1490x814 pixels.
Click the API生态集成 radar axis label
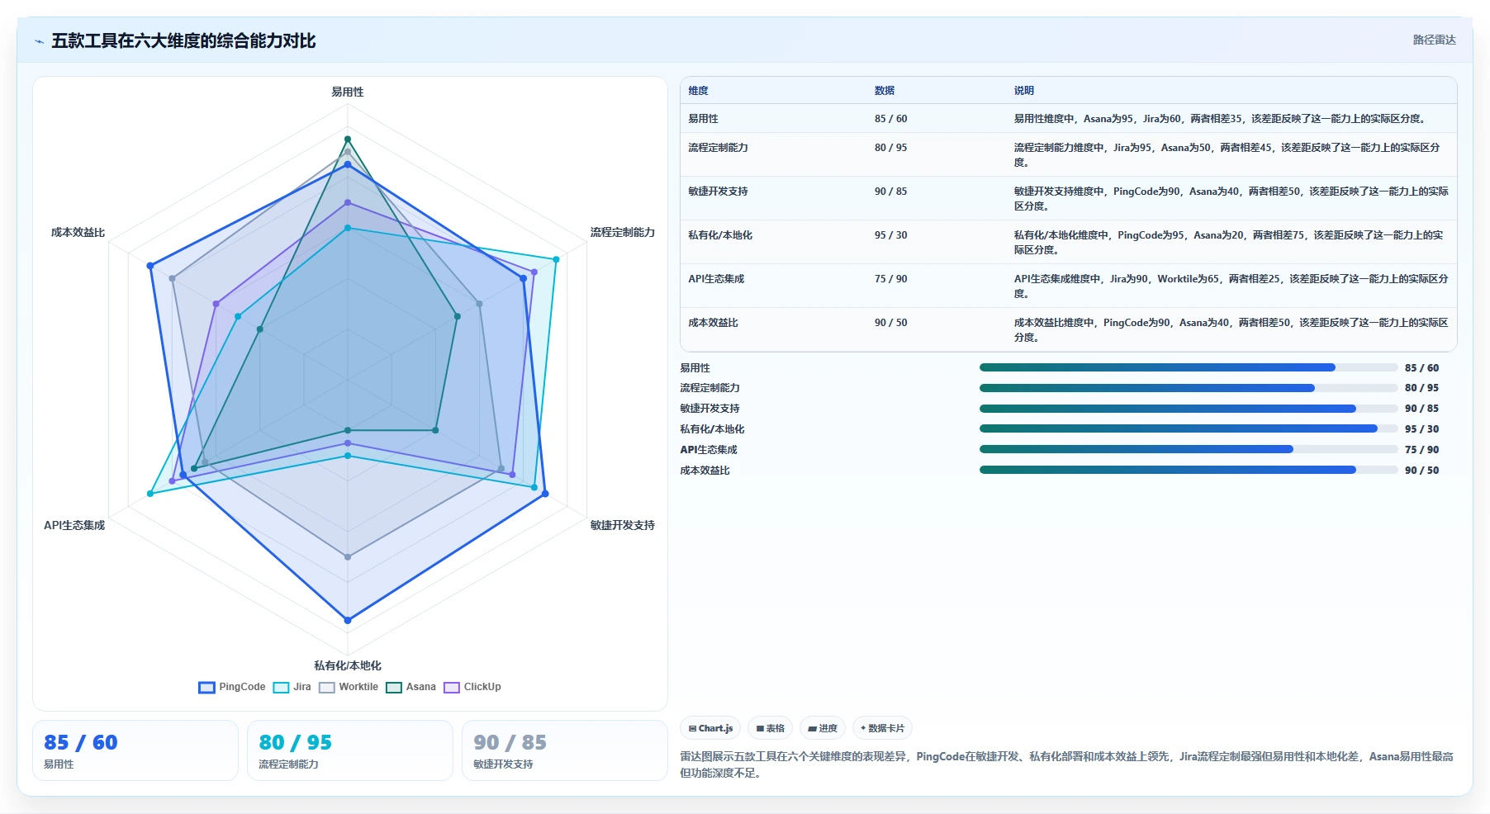point(74,525)
